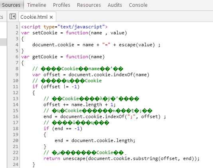Viewport: 213px width, 168px height.
Task: Click the garbled comment on line 17
Action: [76, 123]
